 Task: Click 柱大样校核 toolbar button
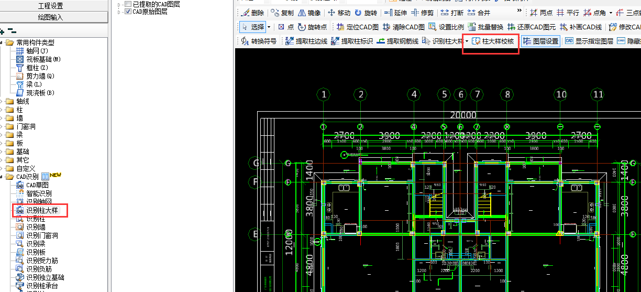[493, 41]
